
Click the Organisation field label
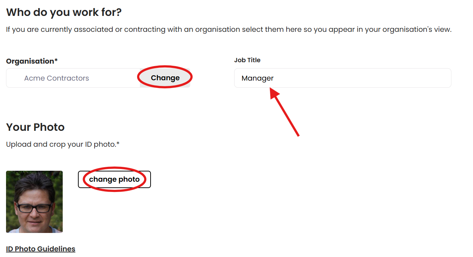coord(30,61)
